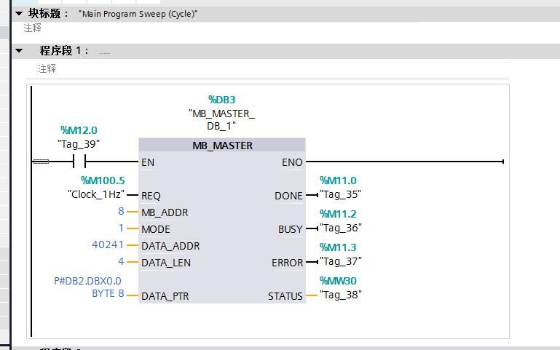Select the MODE value 1
560x350 pixels.
(121, 228)
